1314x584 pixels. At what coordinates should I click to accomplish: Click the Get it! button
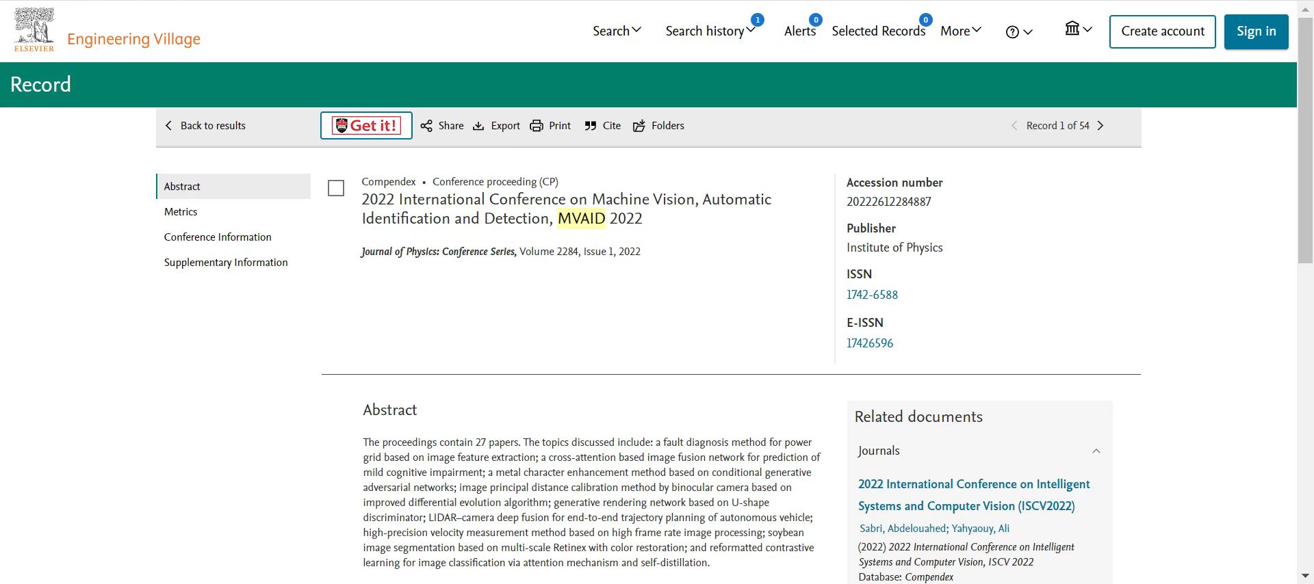pos(366,126)
